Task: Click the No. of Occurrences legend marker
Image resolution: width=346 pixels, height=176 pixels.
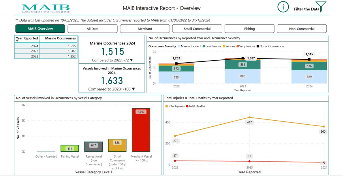Action: point(258,46)
